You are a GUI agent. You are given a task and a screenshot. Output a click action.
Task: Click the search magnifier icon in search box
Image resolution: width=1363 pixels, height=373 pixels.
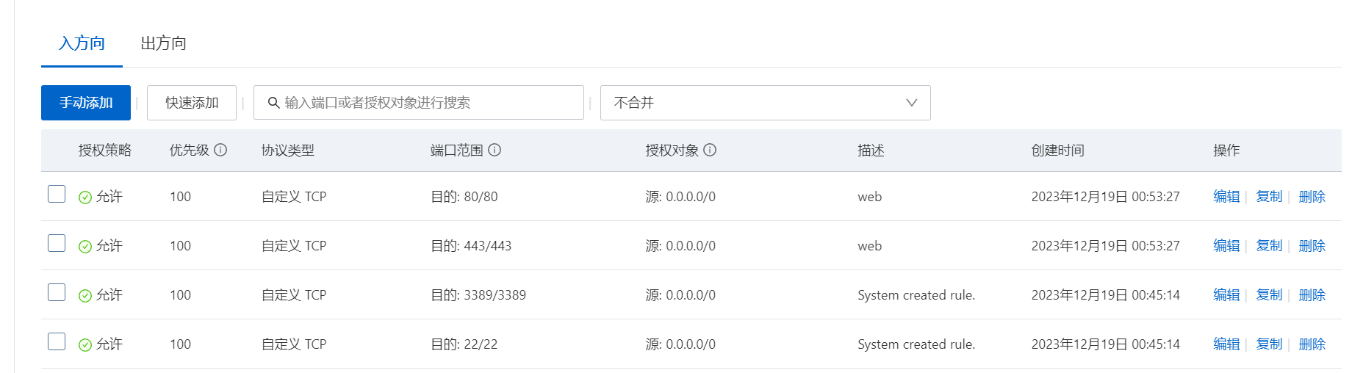click(x=273, y=103)
